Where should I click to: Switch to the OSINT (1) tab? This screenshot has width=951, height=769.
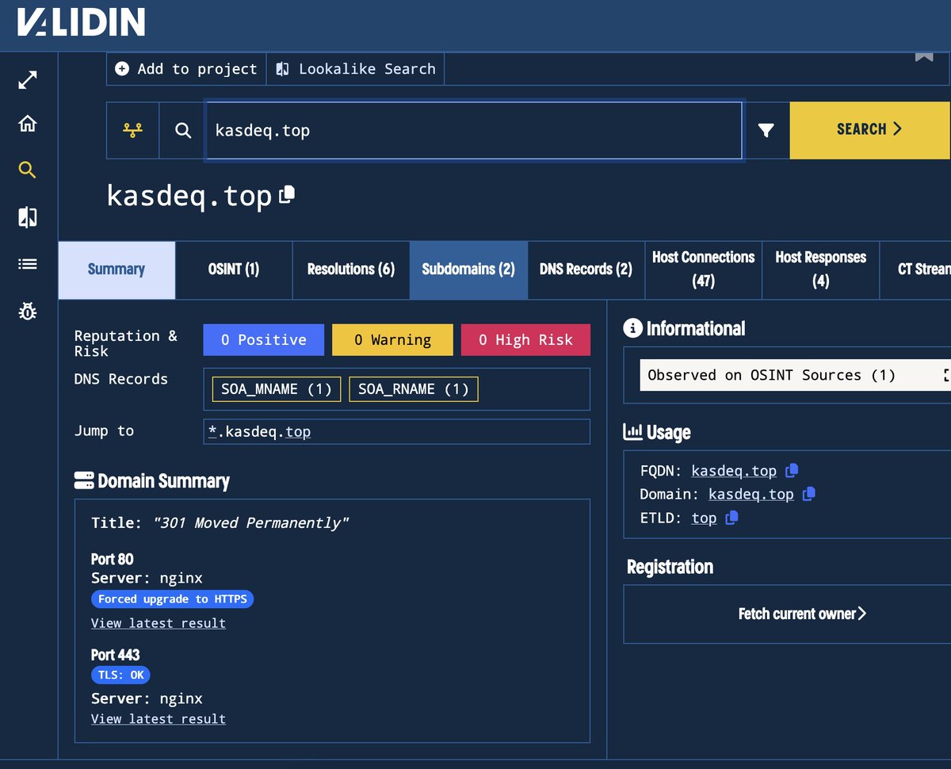234,270
